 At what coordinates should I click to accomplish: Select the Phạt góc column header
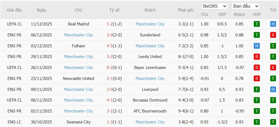186,10
